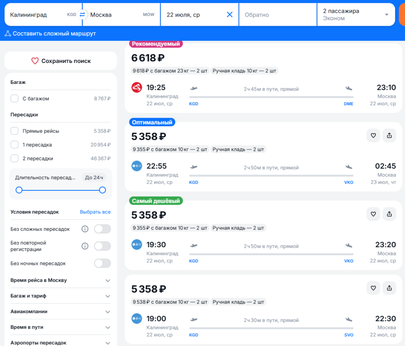Expand the Время в пути filter
Screen dimensions: 405x346
[61, 327]
